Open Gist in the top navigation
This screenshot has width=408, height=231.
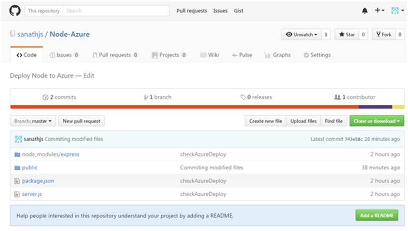tap(239, 11)
